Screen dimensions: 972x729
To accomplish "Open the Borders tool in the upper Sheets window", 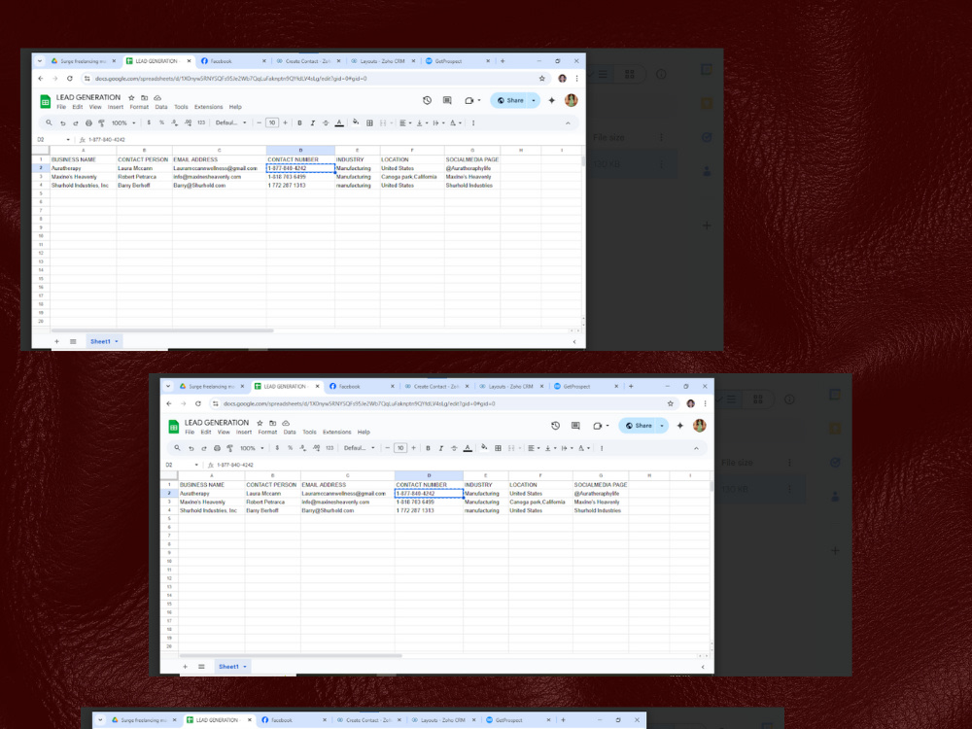I will [x=369, y=122].
